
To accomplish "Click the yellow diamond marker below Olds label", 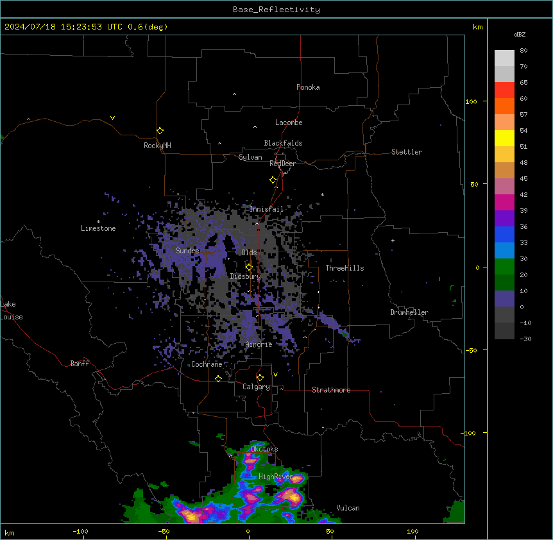I will (x=249, y=267).
